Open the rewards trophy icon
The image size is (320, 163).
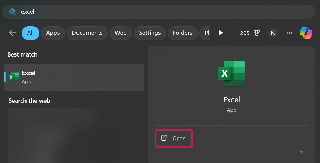pyautogui.click(x=257, y=33)
